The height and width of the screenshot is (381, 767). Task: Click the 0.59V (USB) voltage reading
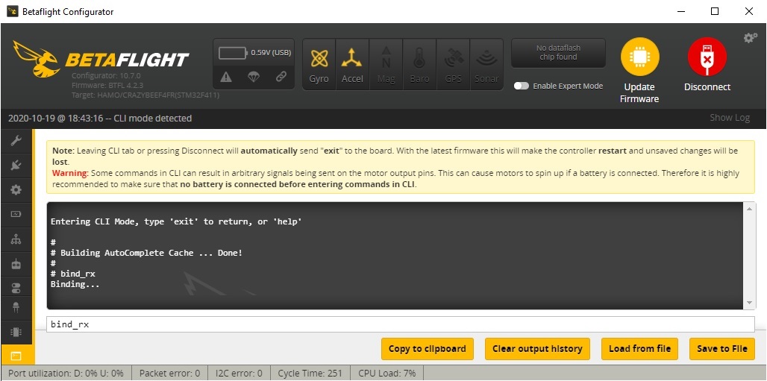[271, 53]
